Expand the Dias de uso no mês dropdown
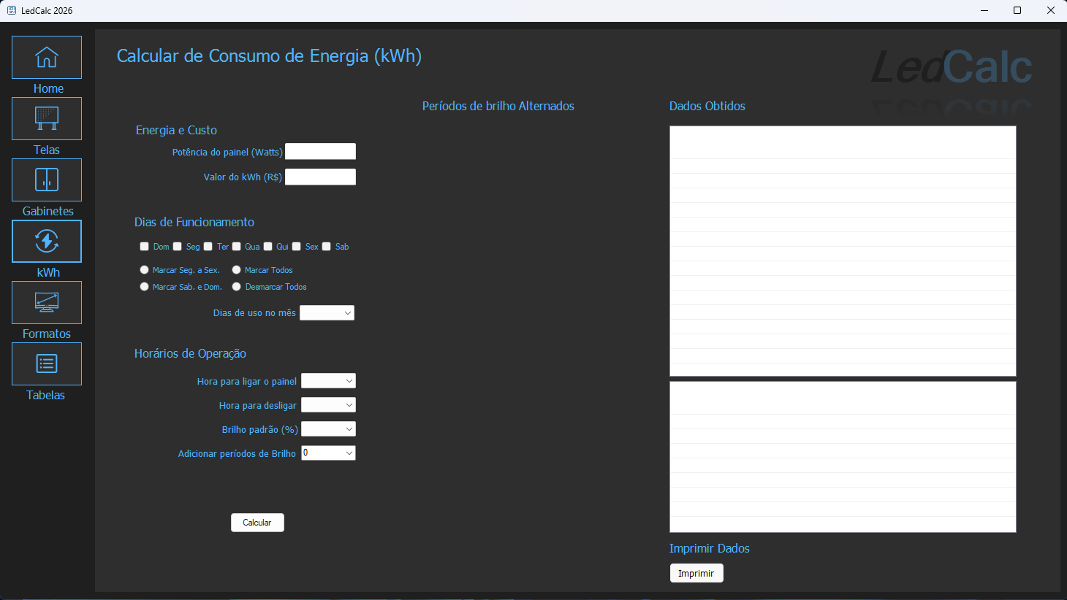Image resolution: width=1067 pixels, height=600 pixels. click(327, 313)
